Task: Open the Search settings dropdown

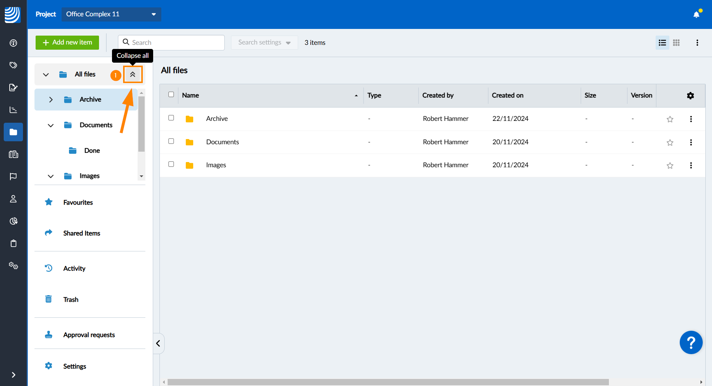Action: point(264,43)
